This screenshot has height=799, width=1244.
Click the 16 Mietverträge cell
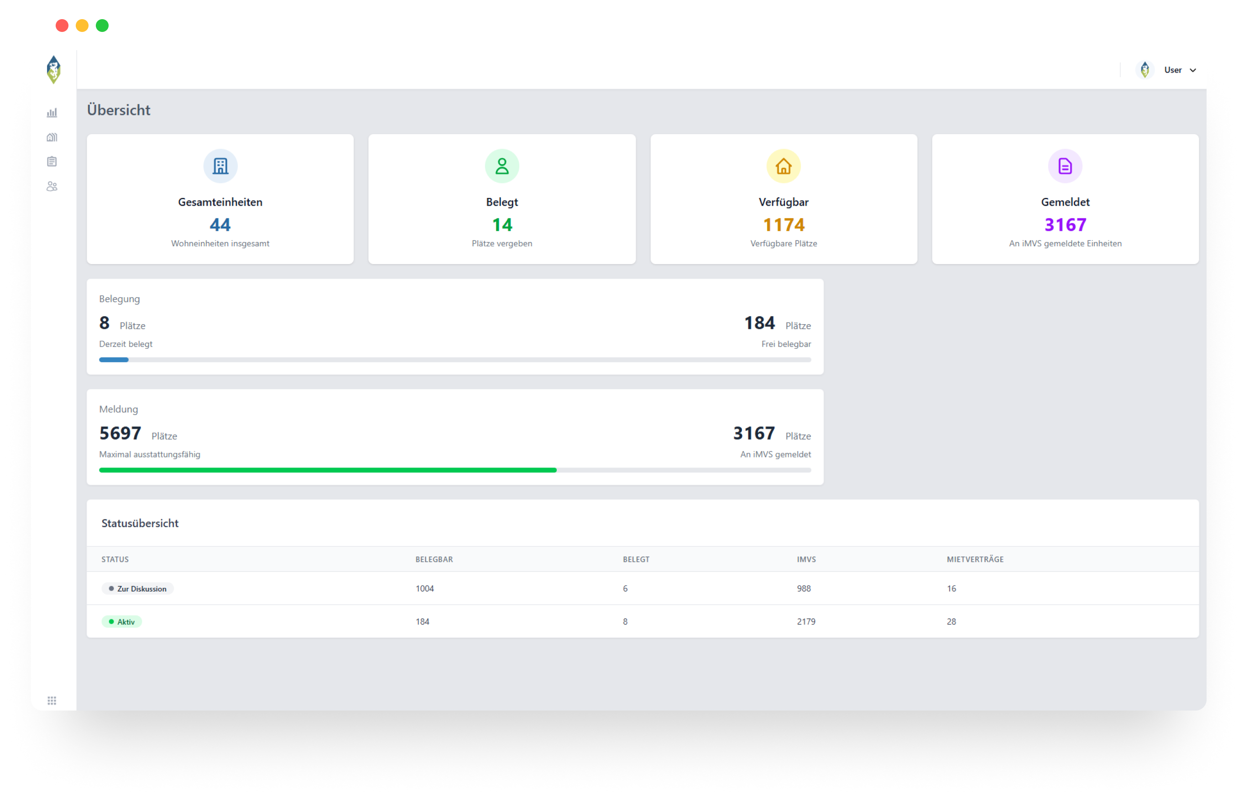tap(951, 588)
